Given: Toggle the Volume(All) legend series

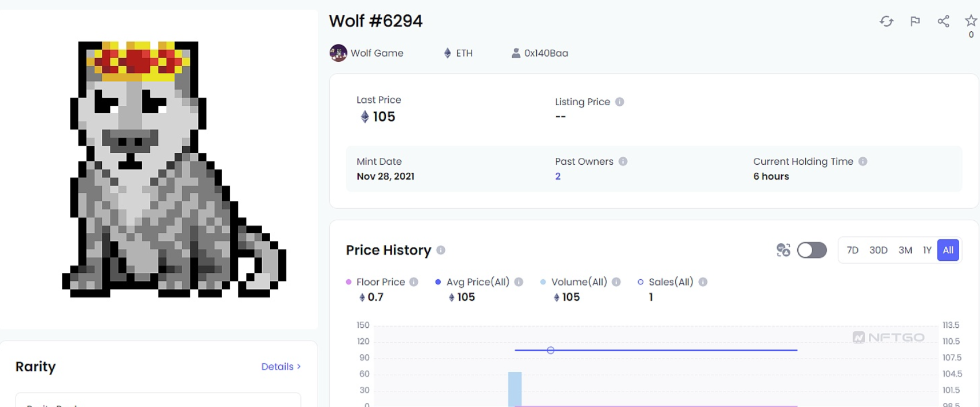Looking at the screenshot, I should [x=578, y=282].
